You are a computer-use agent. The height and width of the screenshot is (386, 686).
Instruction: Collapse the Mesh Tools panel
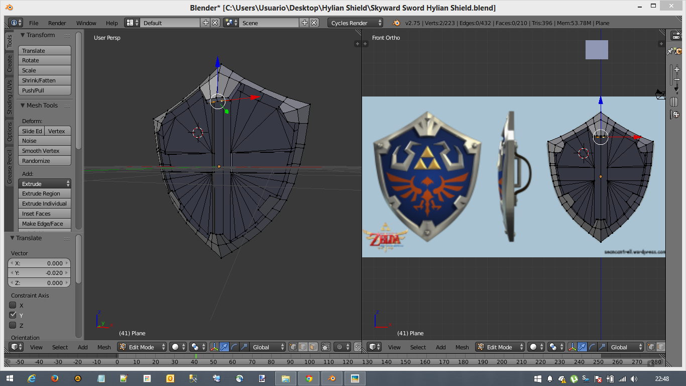(23, 106)
